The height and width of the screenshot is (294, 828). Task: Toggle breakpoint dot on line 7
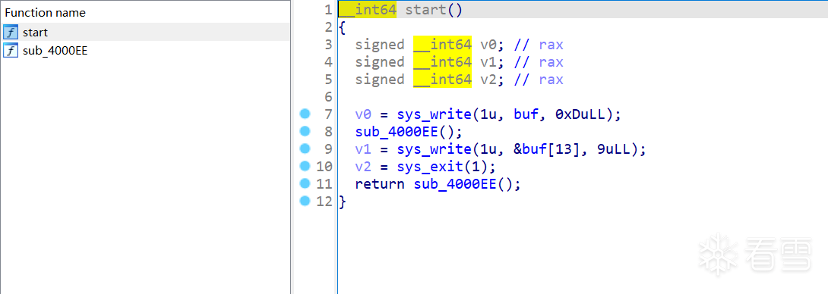[305, 114]
